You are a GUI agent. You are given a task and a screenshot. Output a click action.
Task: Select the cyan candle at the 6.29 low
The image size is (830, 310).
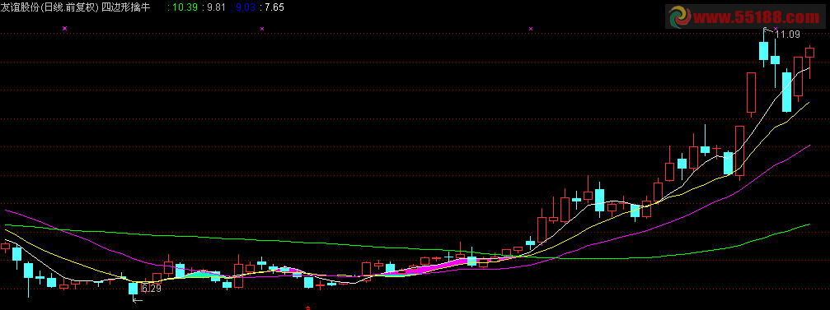[x=134, y=289]
